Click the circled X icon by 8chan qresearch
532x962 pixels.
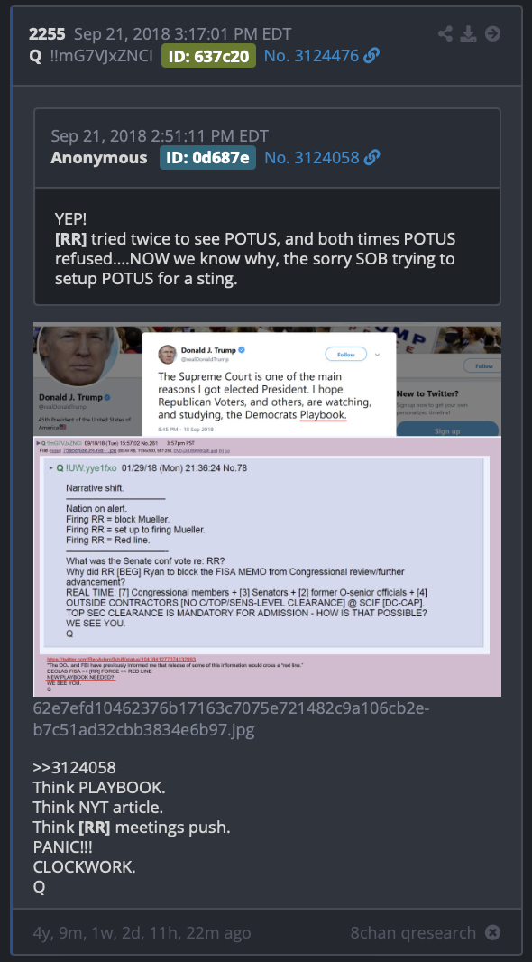click(492, 933)
